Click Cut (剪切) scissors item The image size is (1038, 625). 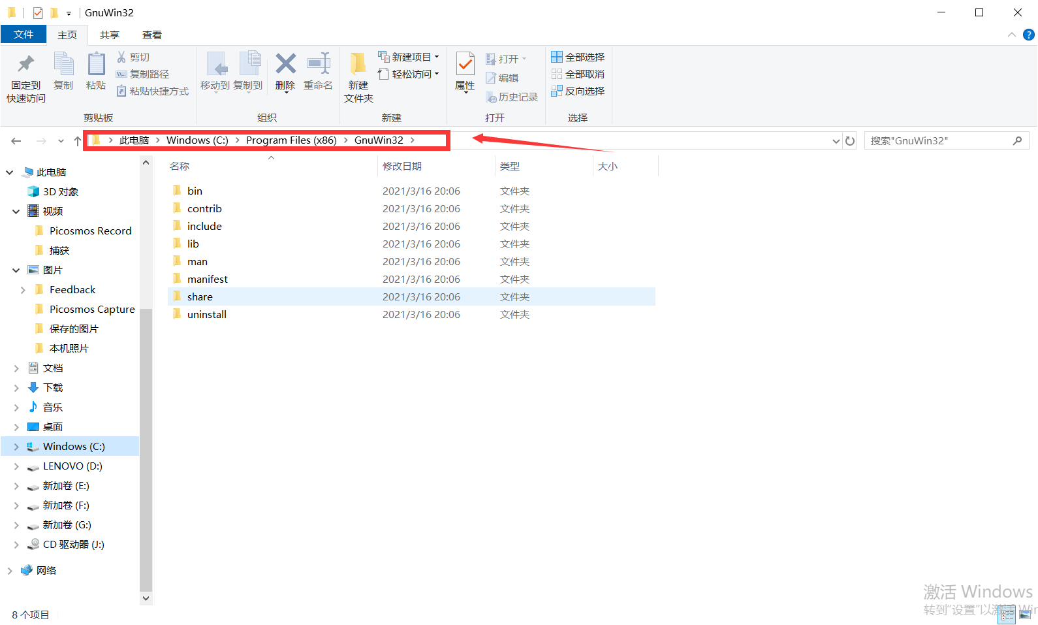click(133, 57)
